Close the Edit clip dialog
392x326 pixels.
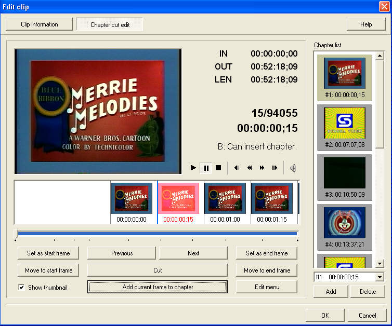click(384, 7)
